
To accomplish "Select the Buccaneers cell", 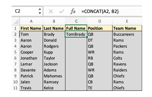I will pyautogui.click(x=127, y=34).
